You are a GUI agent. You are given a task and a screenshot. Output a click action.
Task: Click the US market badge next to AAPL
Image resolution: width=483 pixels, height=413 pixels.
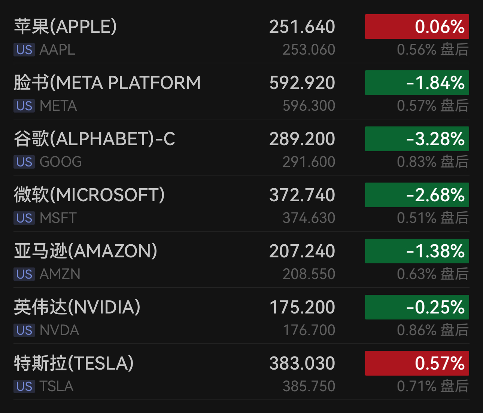(24, 50)
